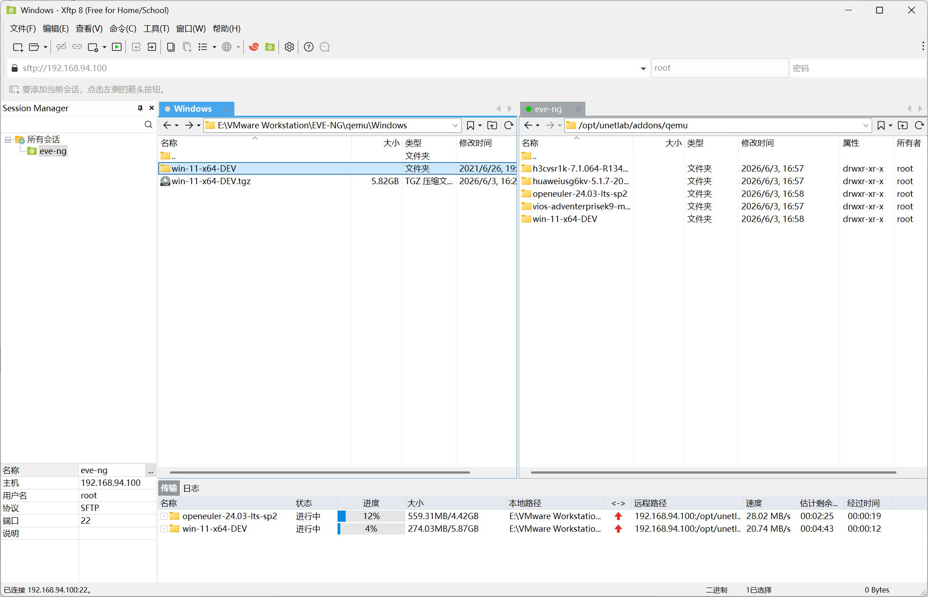Image resolution: width=928 pixels, height=597 pixels.
Task: Click the Disconnect broken-link icon
Action: coord(61,47)
